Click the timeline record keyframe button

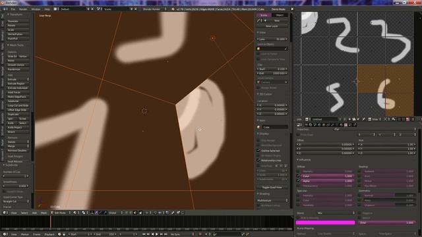[200, 234]
